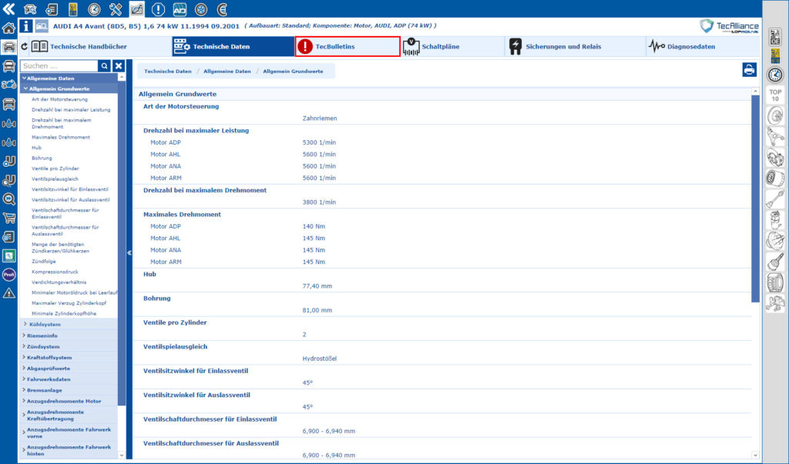Viewport: 789px width, 464px height.
Task: Select Ventilspielausgleich tree entry
Action: click(55, 179)
